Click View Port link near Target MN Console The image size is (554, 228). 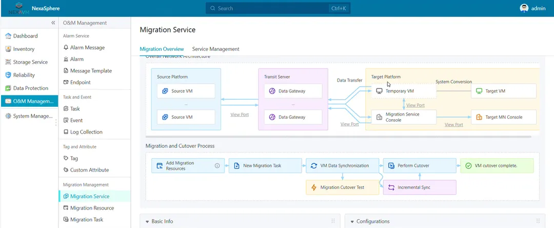pyautogui.click(x=453, y=125)
